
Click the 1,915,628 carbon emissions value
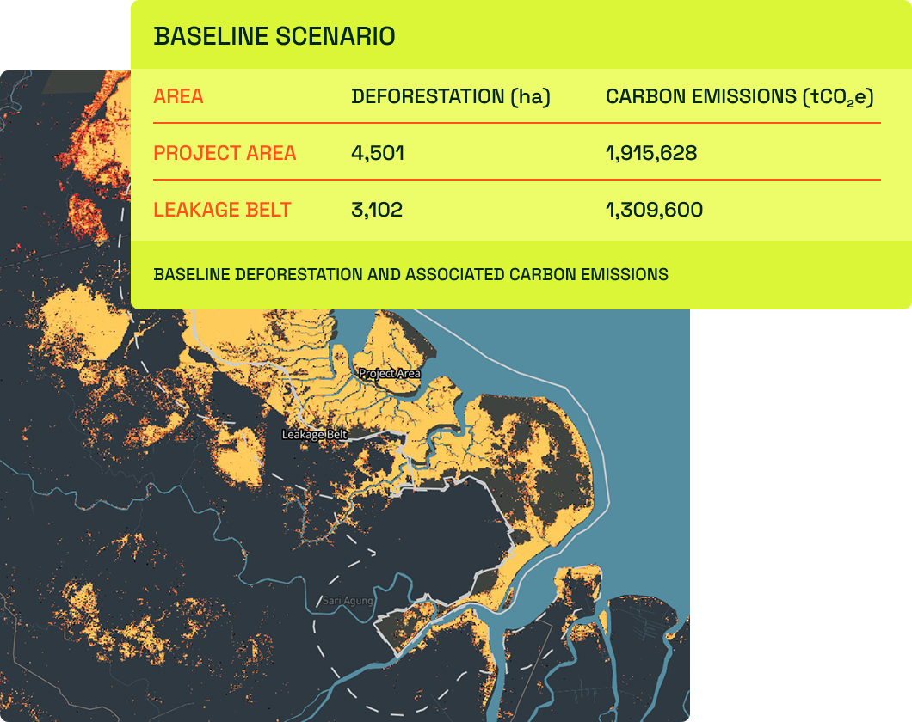tap(651, 153)
